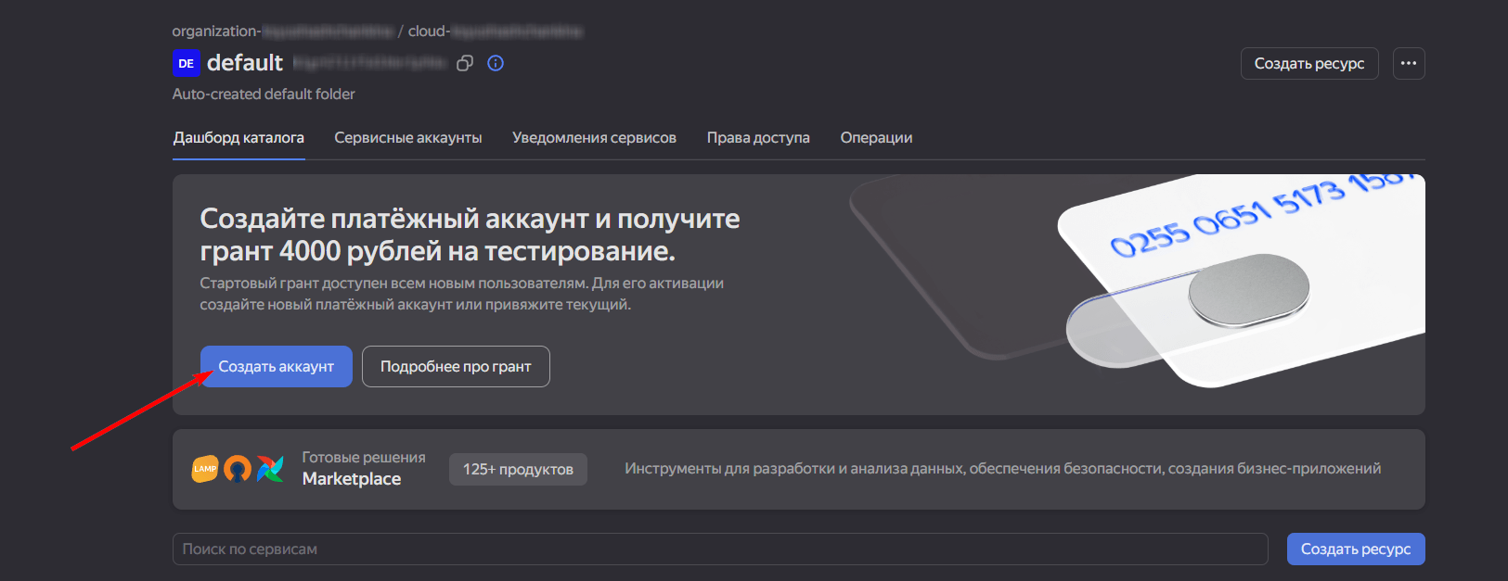
Task: Click the grant 4000 рублей headline
Action: tap(470, 234)
